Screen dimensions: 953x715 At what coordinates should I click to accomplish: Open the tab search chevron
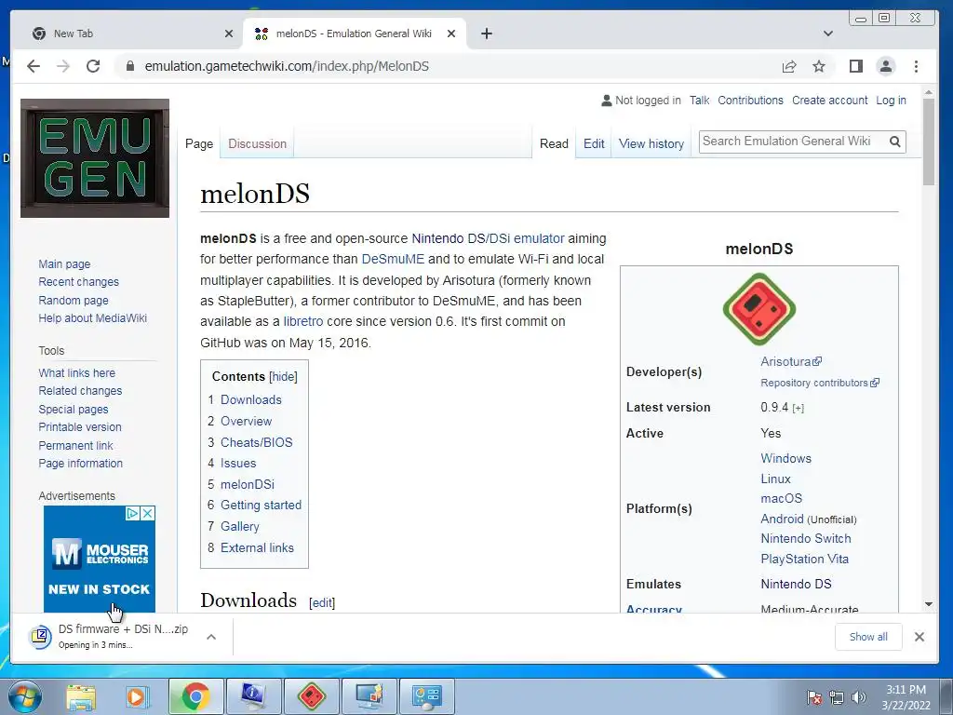[827, 34]
